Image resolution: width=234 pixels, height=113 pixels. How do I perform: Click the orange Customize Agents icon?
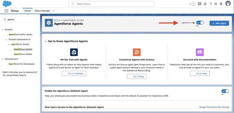click(x=137, y=52)
